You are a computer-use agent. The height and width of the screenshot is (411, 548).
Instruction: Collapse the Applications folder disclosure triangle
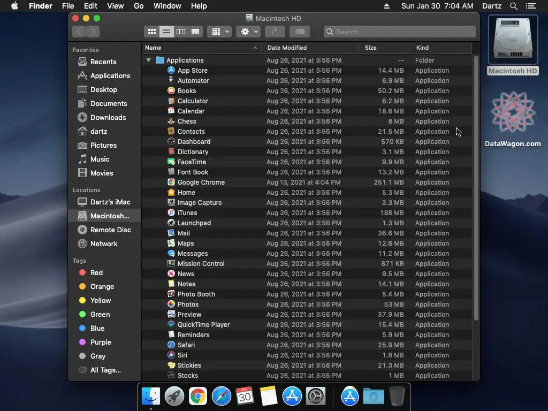[149, 60]
